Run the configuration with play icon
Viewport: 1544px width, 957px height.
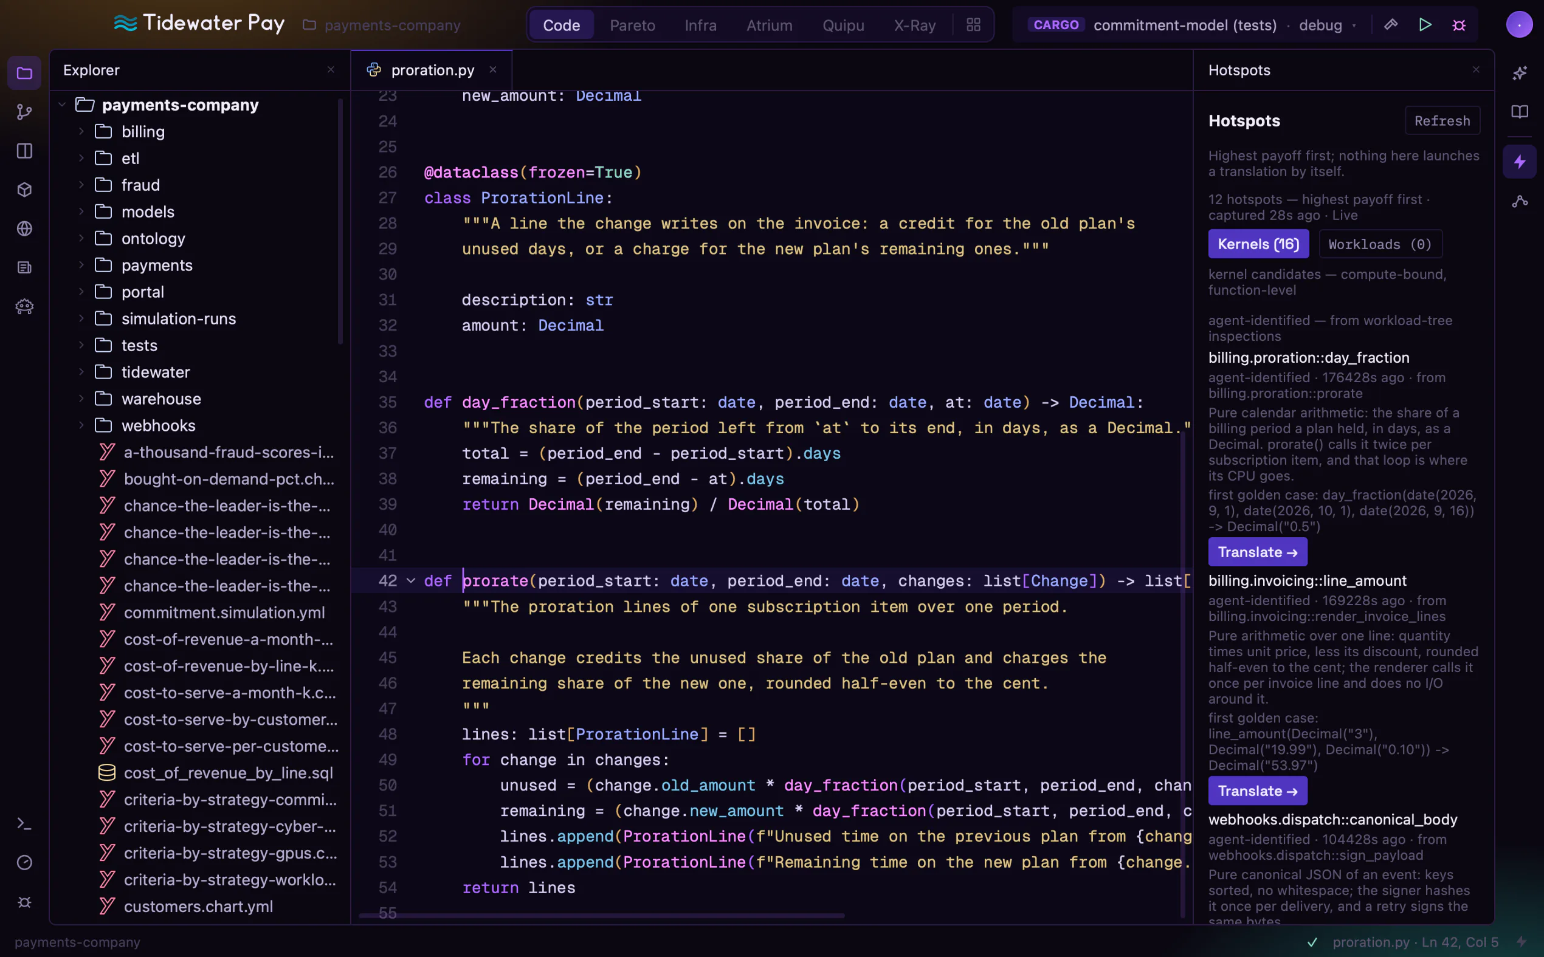(x=1425, y=25)
